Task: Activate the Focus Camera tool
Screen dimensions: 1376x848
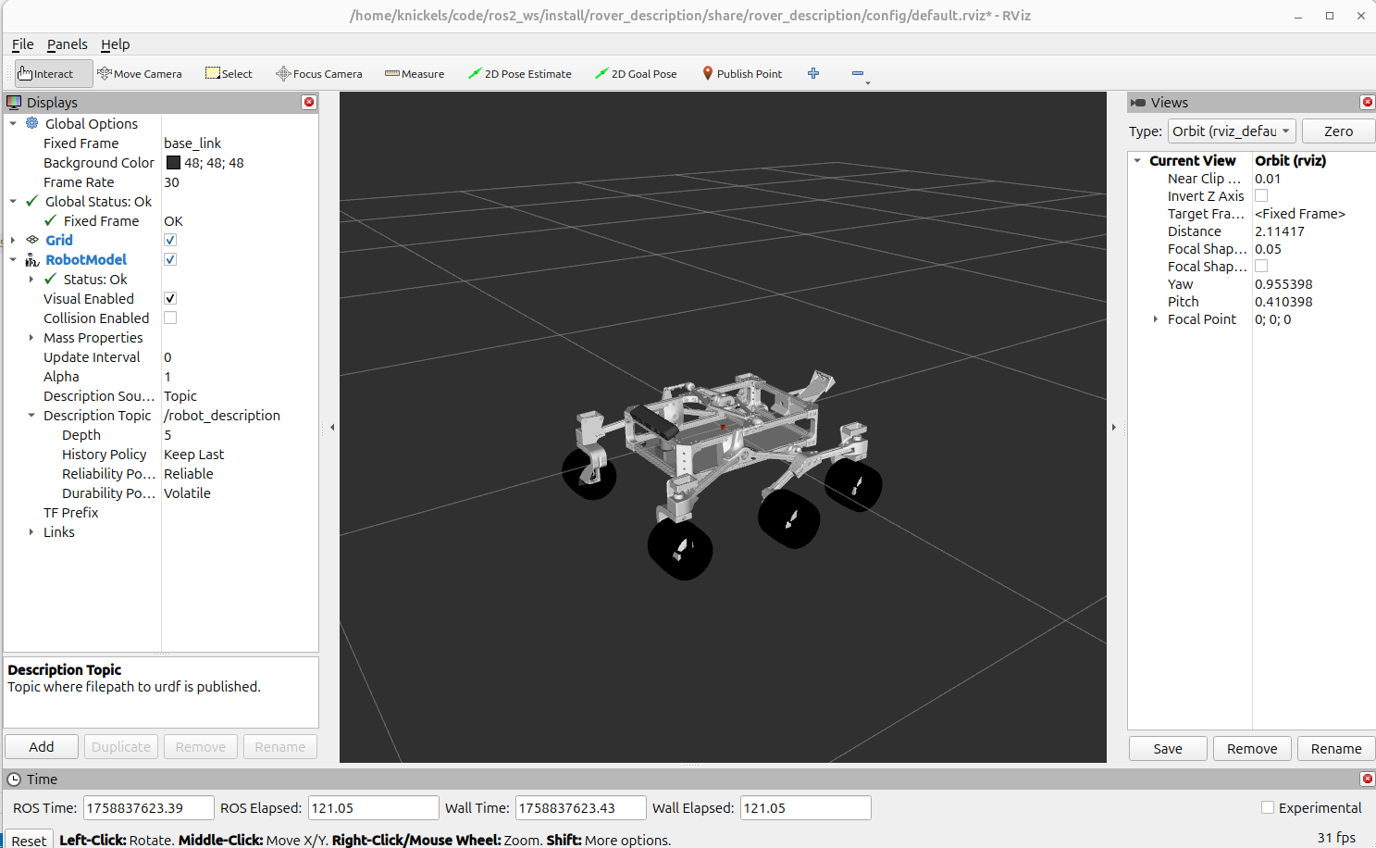Action: point(319,74)
